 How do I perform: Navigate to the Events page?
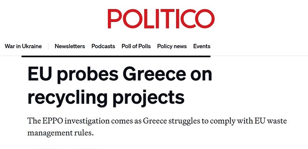(x=202, y=46)
